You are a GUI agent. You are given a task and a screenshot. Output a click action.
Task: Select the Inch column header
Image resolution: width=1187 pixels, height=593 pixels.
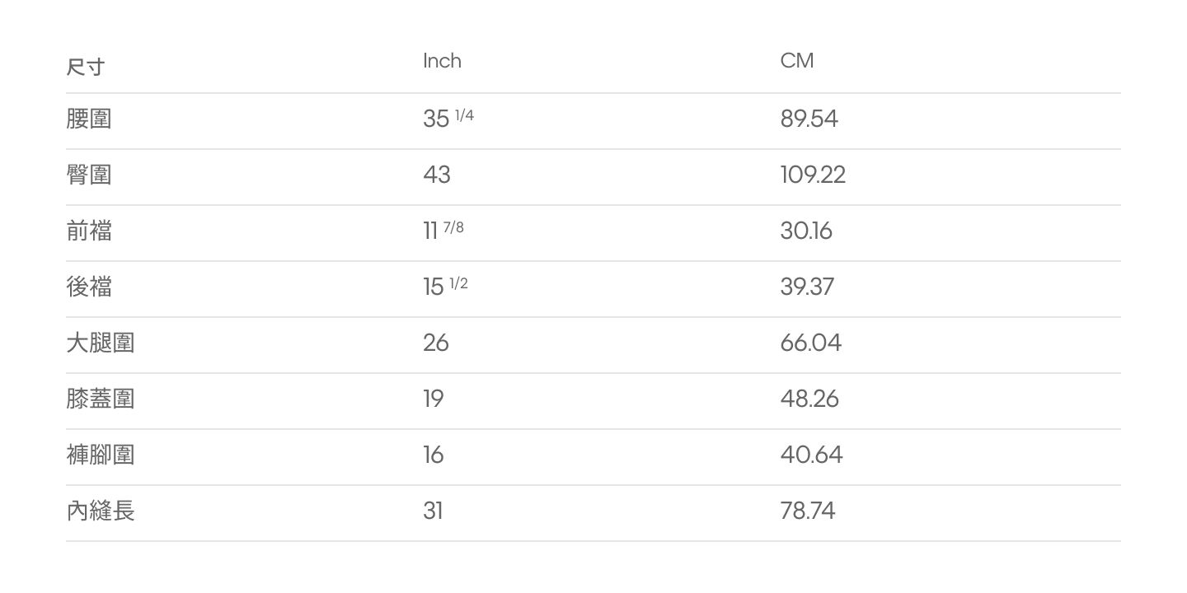442,61
